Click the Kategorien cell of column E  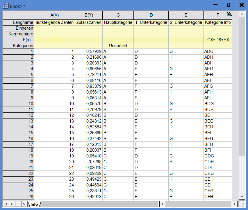[x=186, y=46]
